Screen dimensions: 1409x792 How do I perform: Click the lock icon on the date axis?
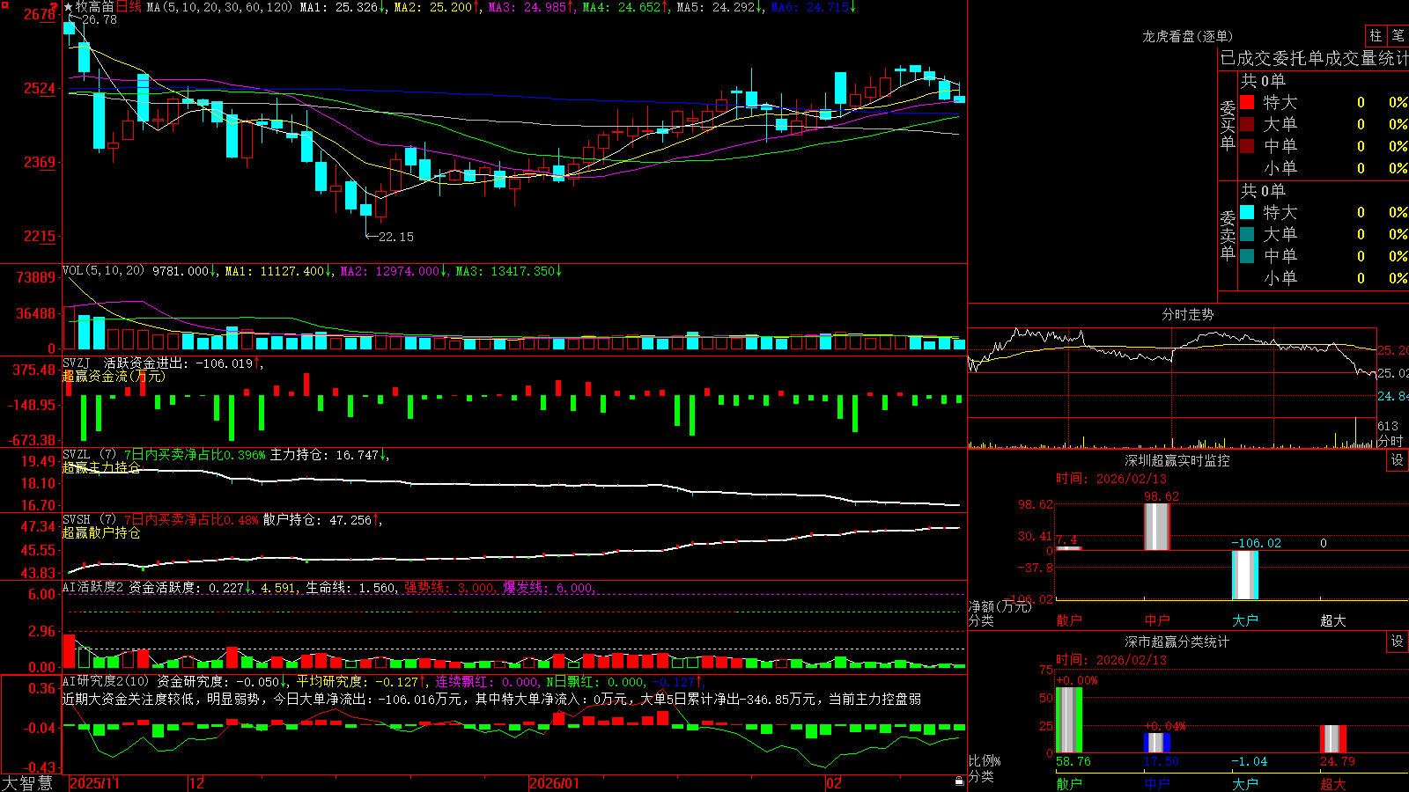[959, 781]
